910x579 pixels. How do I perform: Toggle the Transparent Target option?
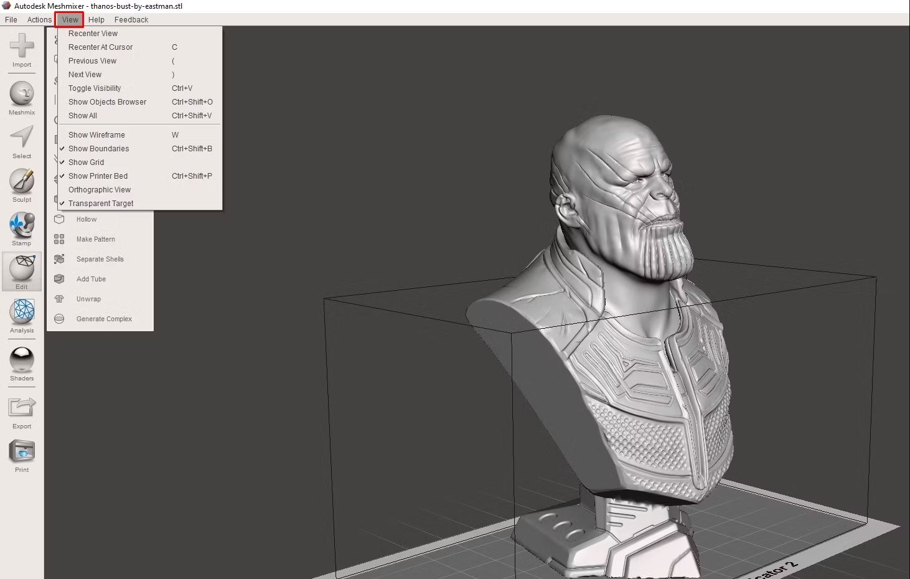coord(140,204)
